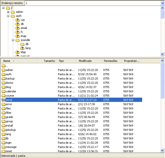
Task: Collapse the auth folder tree node
Action: tap(8, 16)
